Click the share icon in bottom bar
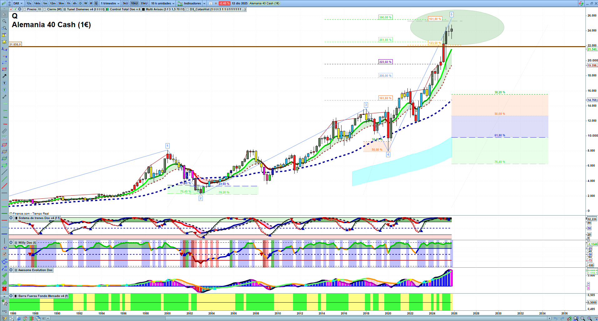 [12, 319]
